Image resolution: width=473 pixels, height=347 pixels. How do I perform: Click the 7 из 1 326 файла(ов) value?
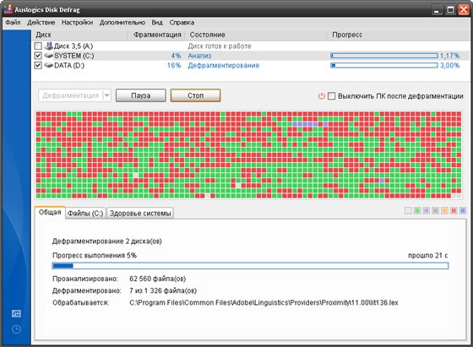[x=163, y=290]
